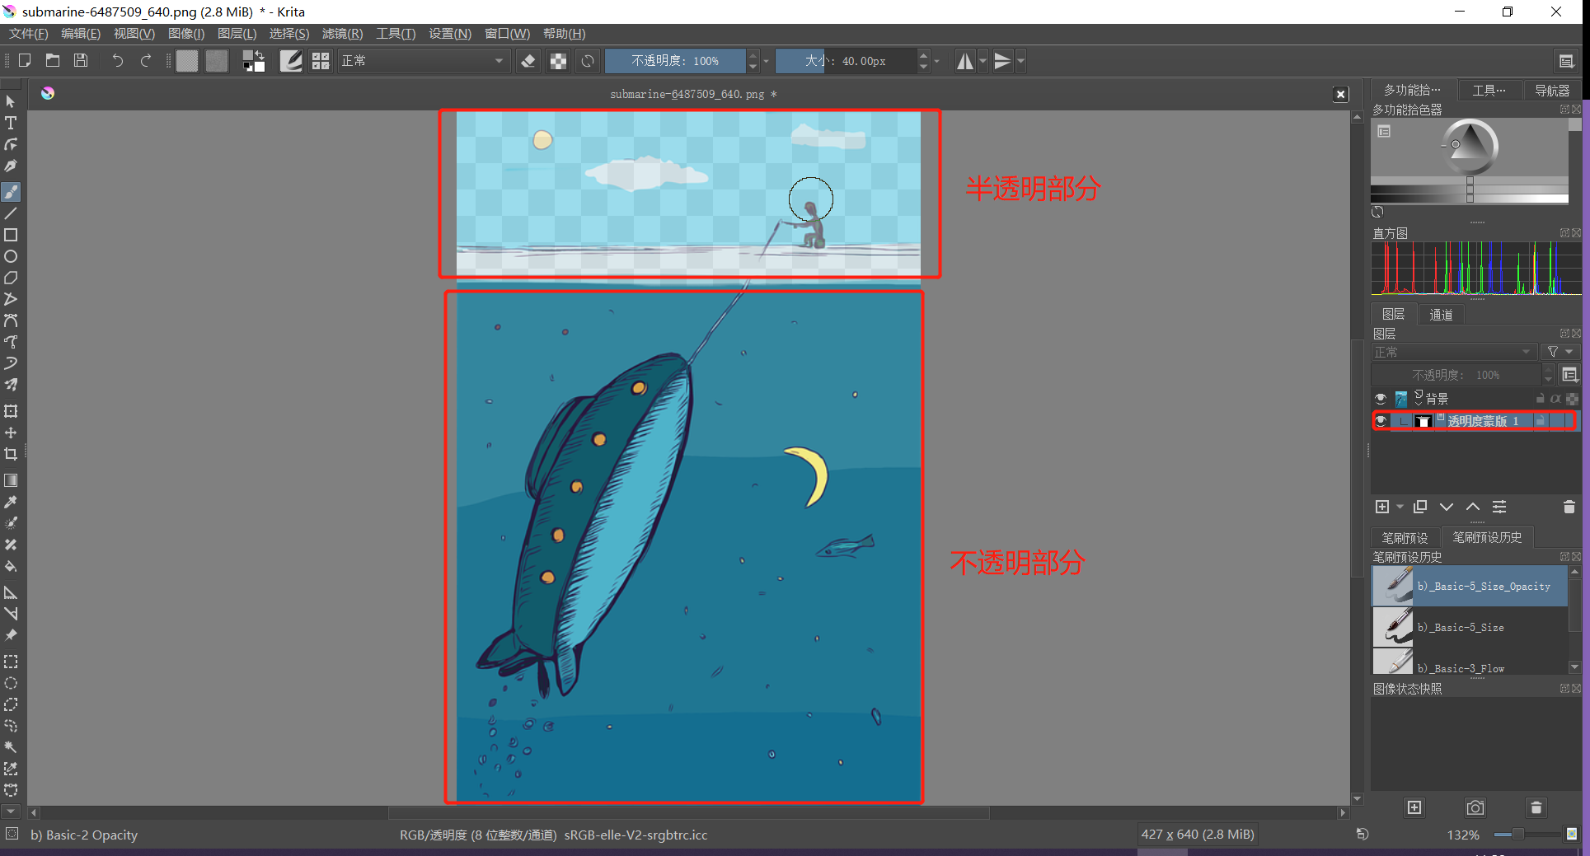The width and height of the screenshot is (1590, 856).
Task: Click the Ellipse shape tool
Action: [11, 256]
